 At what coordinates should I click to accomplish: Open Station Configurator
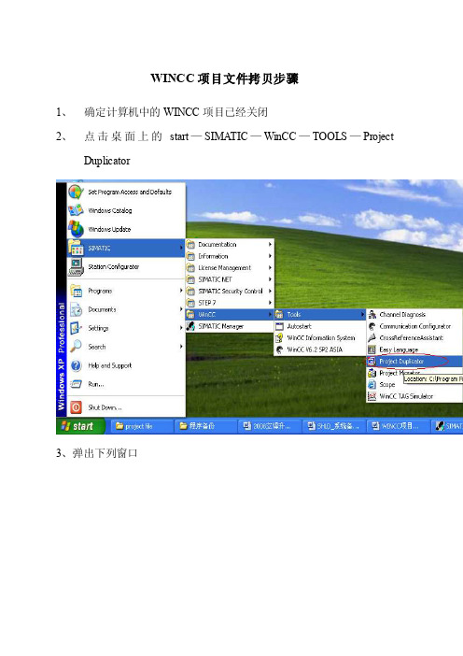[126, 266]
